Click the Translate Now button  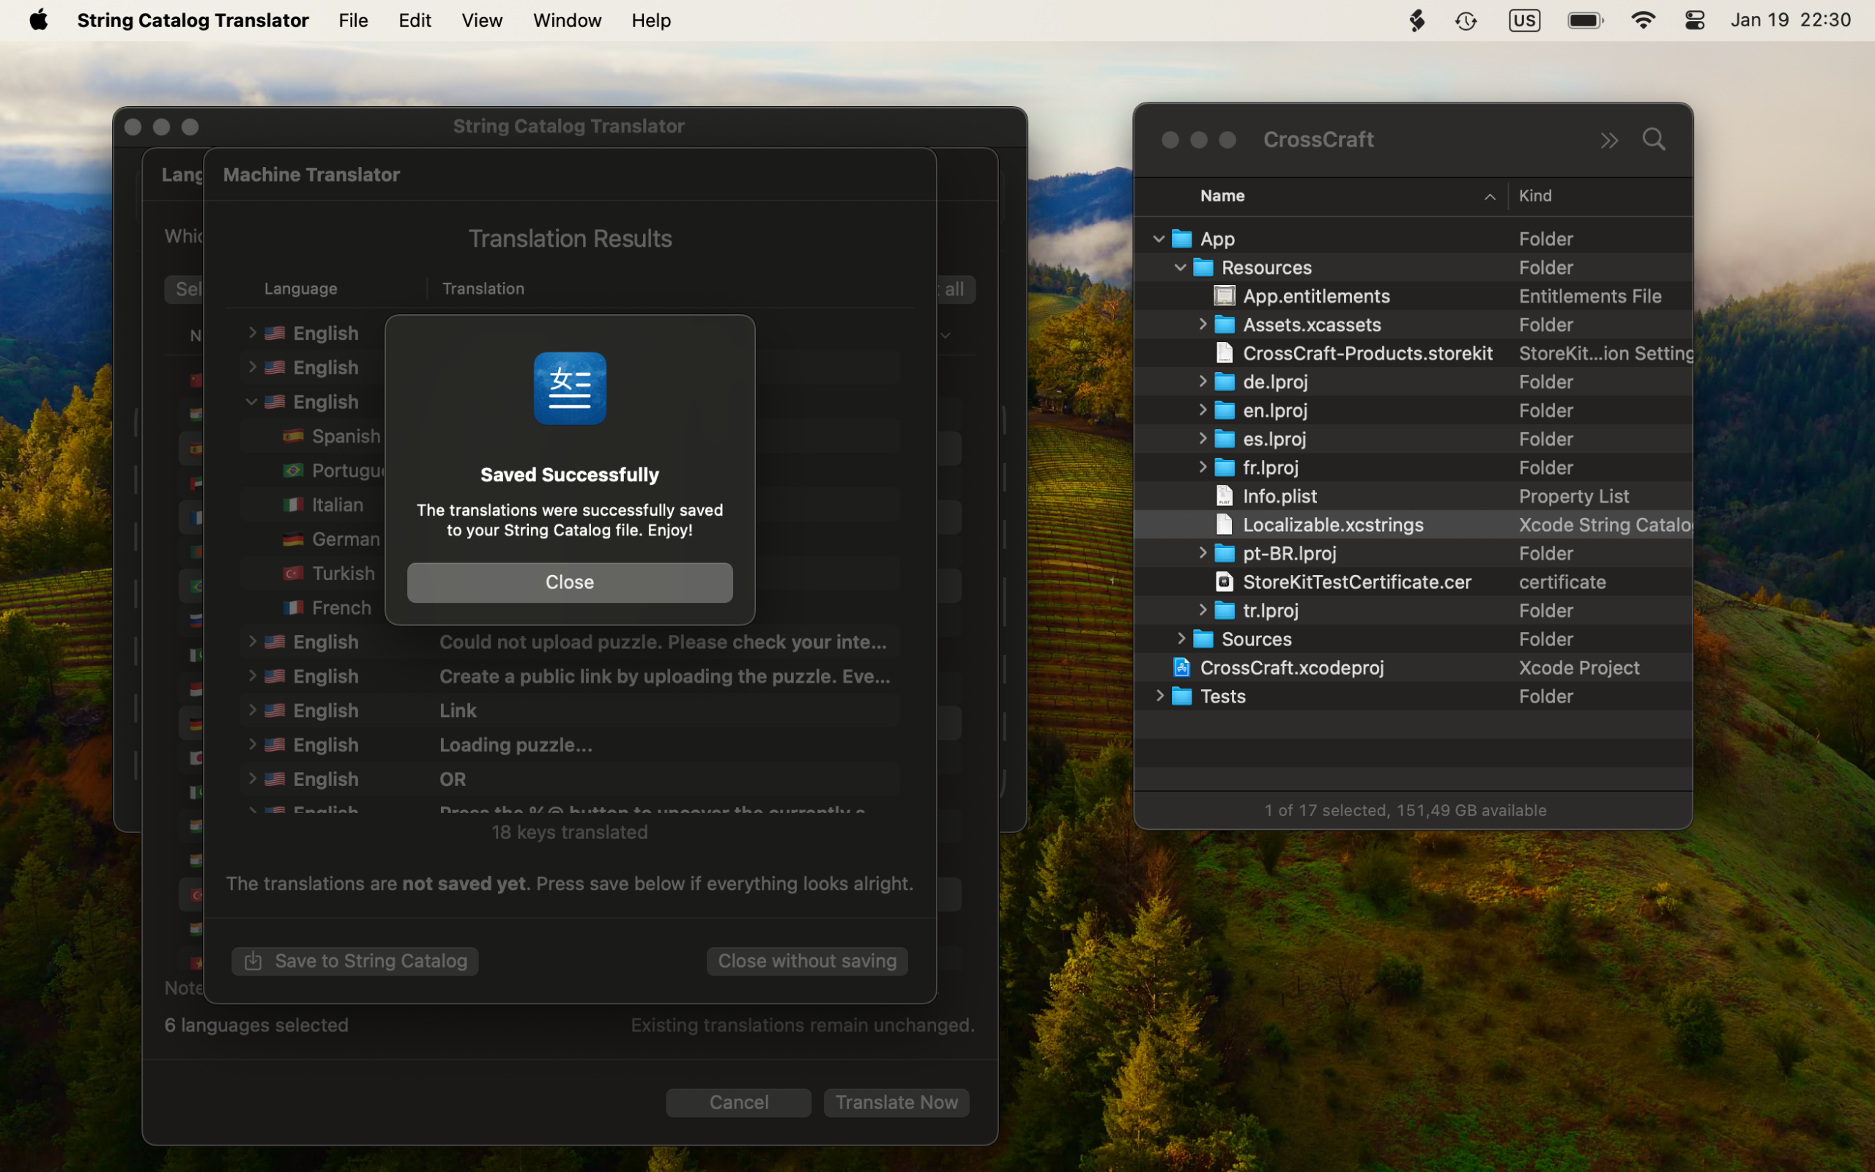pos(896,1102)
